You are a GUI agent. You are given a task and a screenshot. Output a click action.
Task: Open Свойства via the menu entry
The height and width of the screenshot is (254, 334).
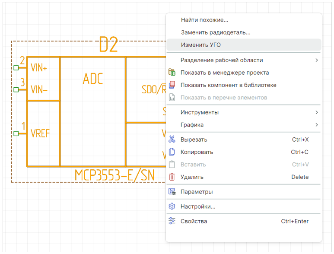point(194,221)
